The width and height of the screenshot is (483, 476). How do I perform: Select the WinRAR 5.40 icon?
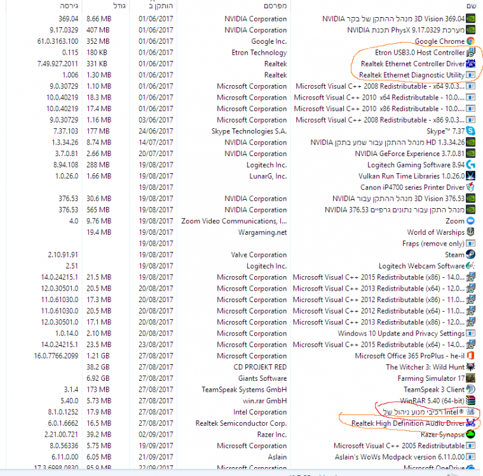coord(470,400)
